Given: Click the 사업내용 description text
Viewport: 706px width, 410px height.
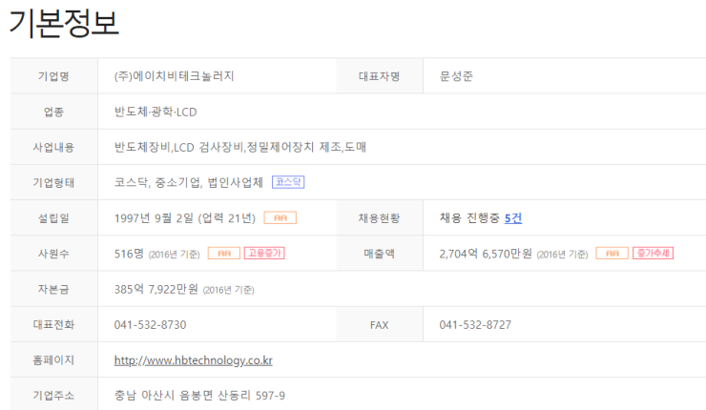Looking at the screenshot, I should tap(240, 147).
